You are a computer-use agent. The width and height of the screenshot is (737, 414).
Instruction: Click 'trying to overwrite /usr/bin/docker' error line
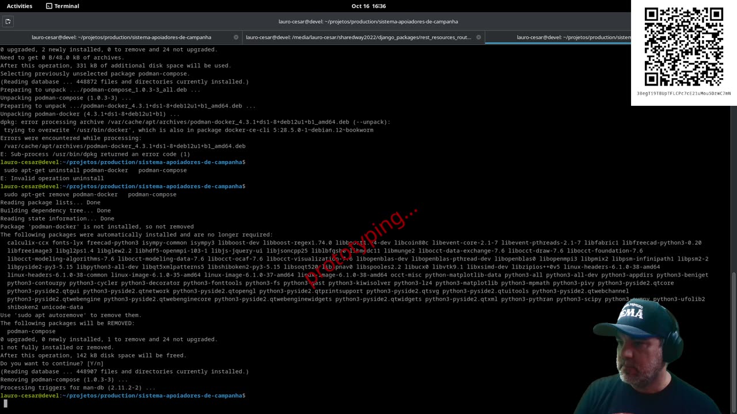pyautogui.click(x=188, y=130)
